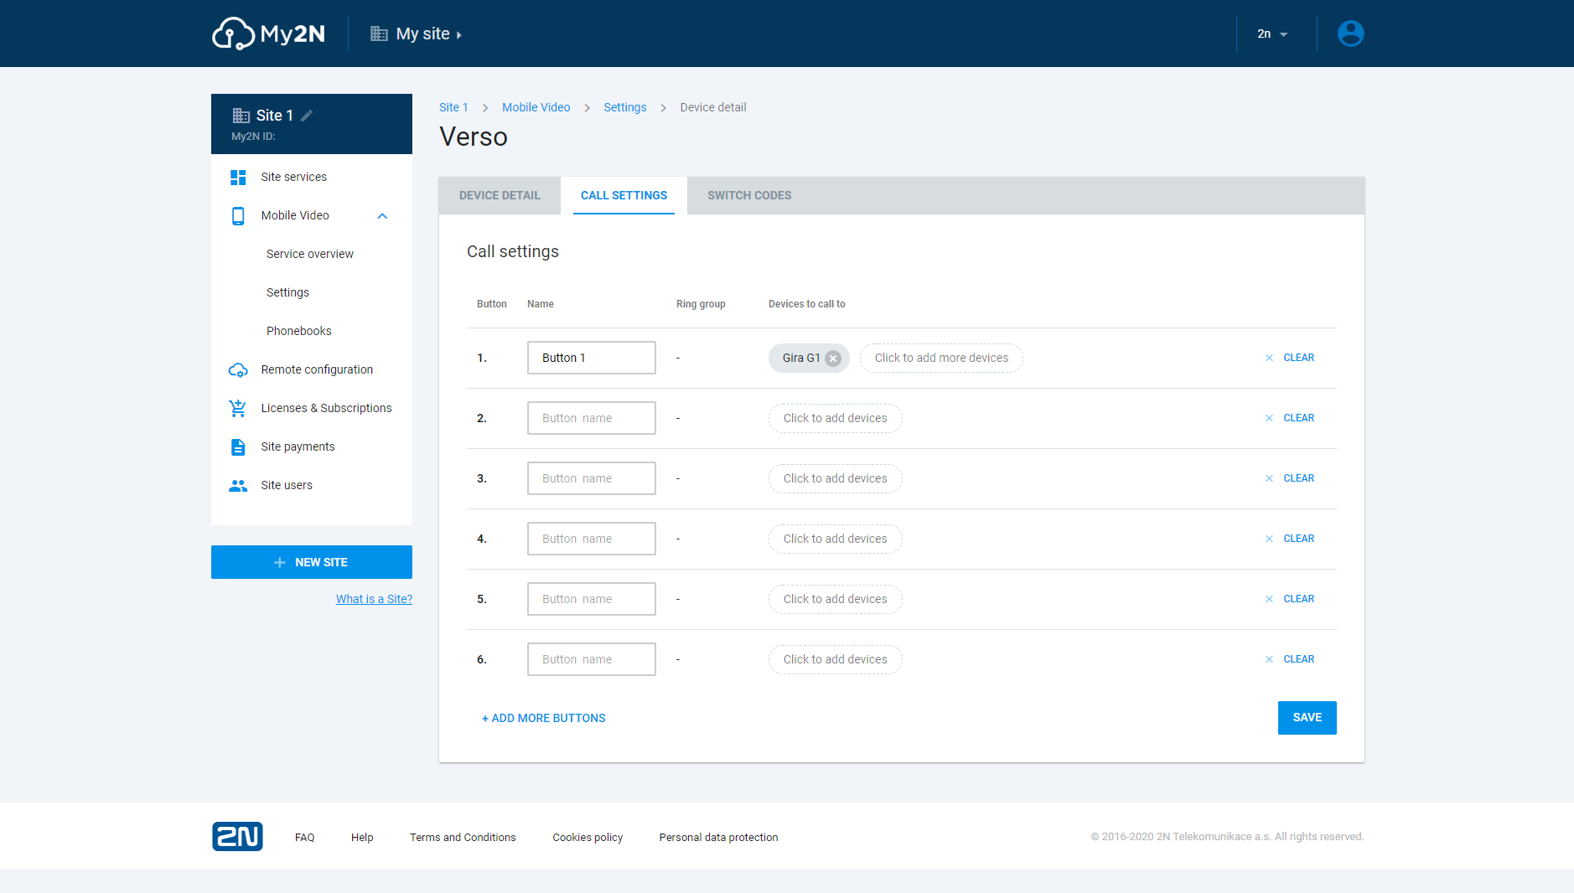Remove Gira G1 device chip
The height and width of the screenshot is (893, 1574).
833,359
